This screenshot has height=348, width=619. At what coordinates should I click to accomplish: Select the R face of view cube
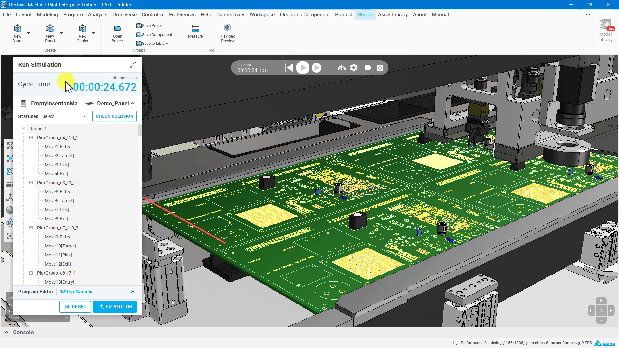tap(611, 311)
